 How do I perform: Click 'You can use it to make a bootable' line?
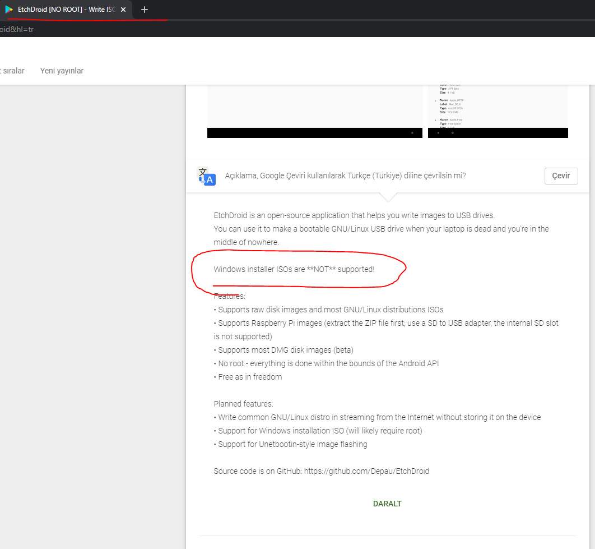(381, 235)
